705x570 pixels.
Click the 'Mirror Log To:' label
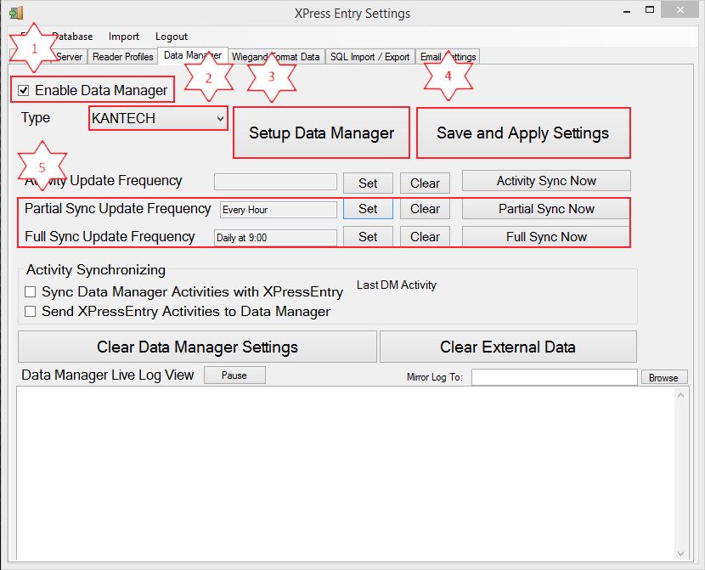[434, 377]
